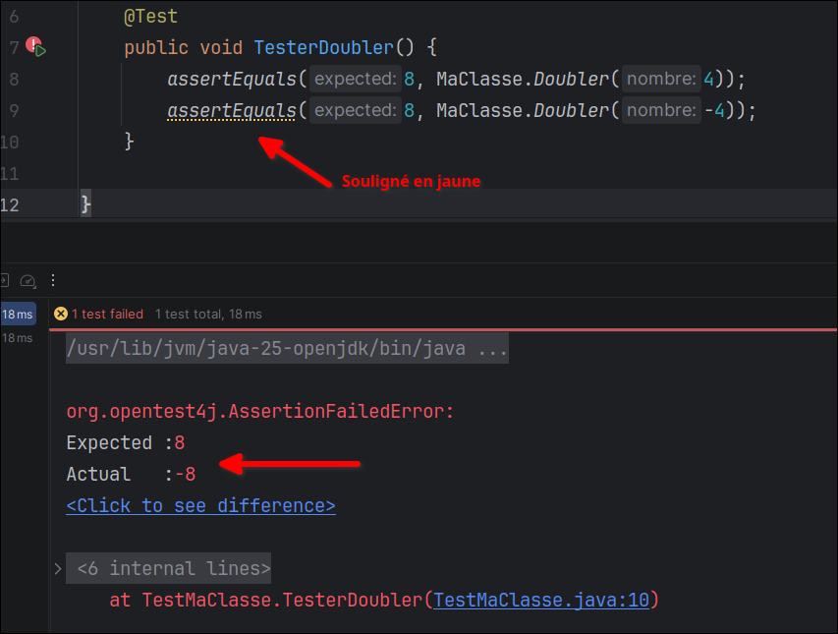Click the yellow failed-test status icon

61,314
